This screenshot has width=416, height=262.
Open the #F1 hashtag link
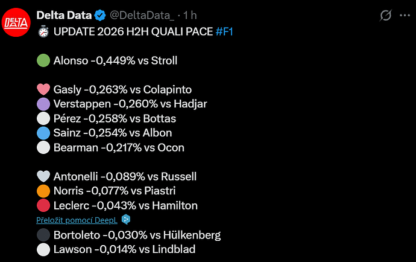(224, 31)
